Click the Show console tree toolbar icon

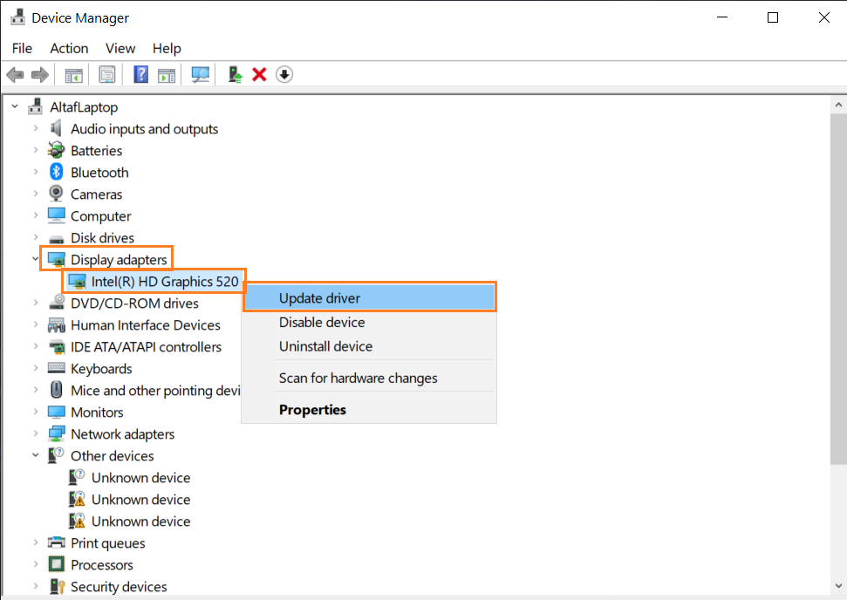(73, 74)
